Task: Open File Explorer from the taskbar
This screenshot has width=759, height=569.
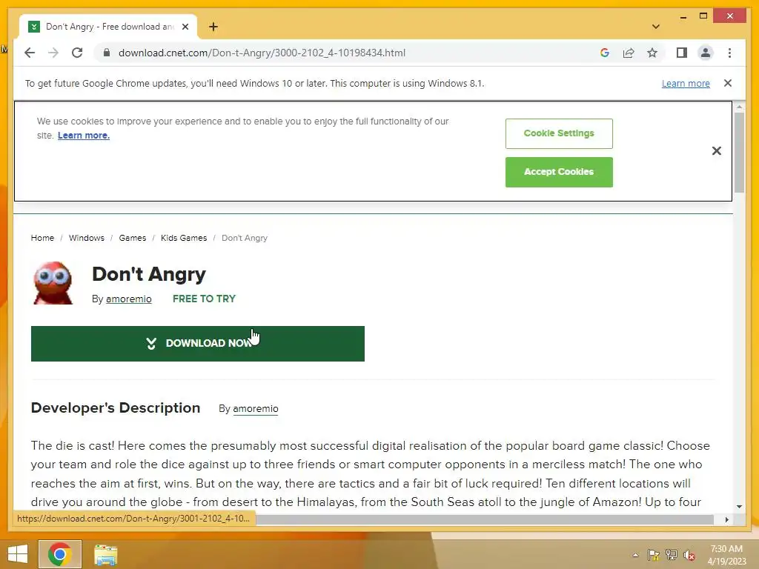Action: coord(105,554)
